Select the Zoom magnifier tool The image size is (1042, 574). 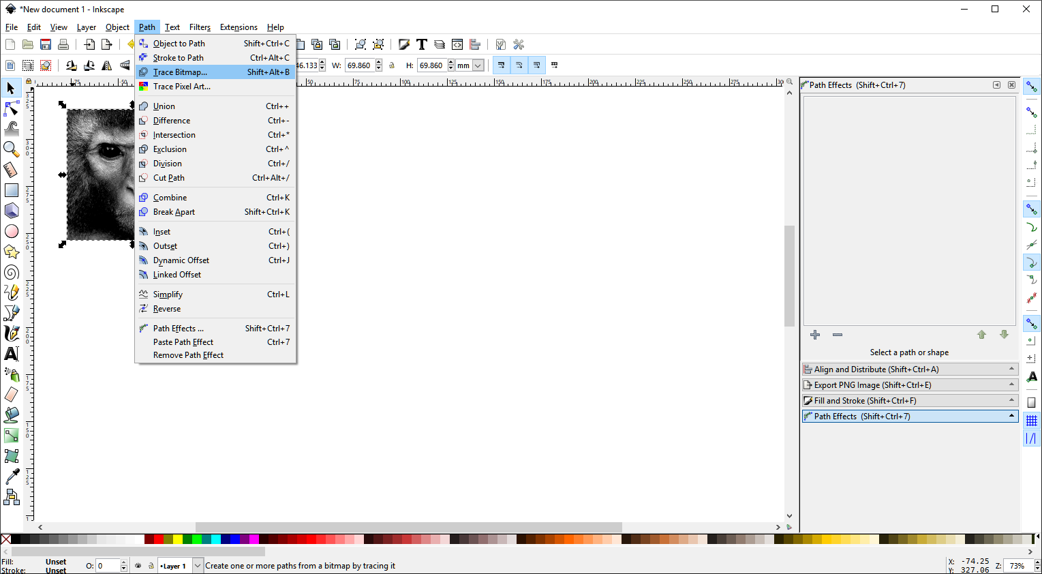(11, 149)
